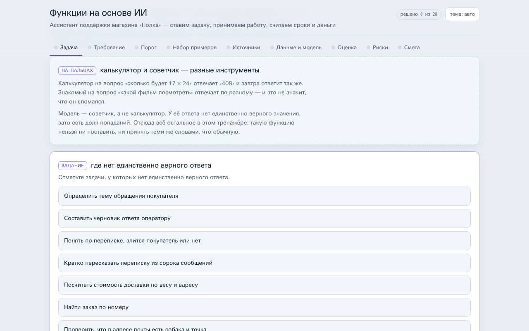
Task: Click the heading 'Функции на основе ИИ'
Action: [98, 13]
